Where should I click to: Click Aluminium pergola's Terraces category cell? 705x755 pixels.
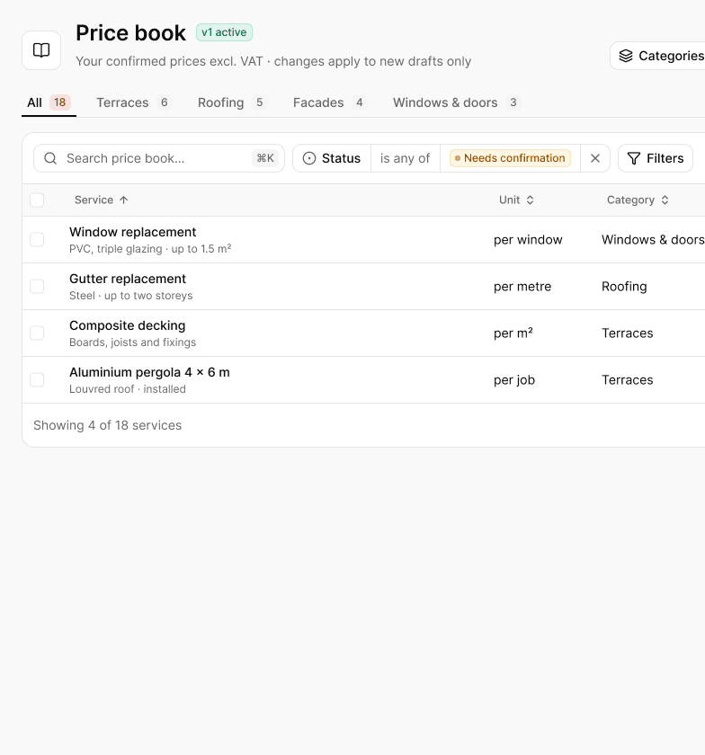pyautogui.click(x=628, y=380)
